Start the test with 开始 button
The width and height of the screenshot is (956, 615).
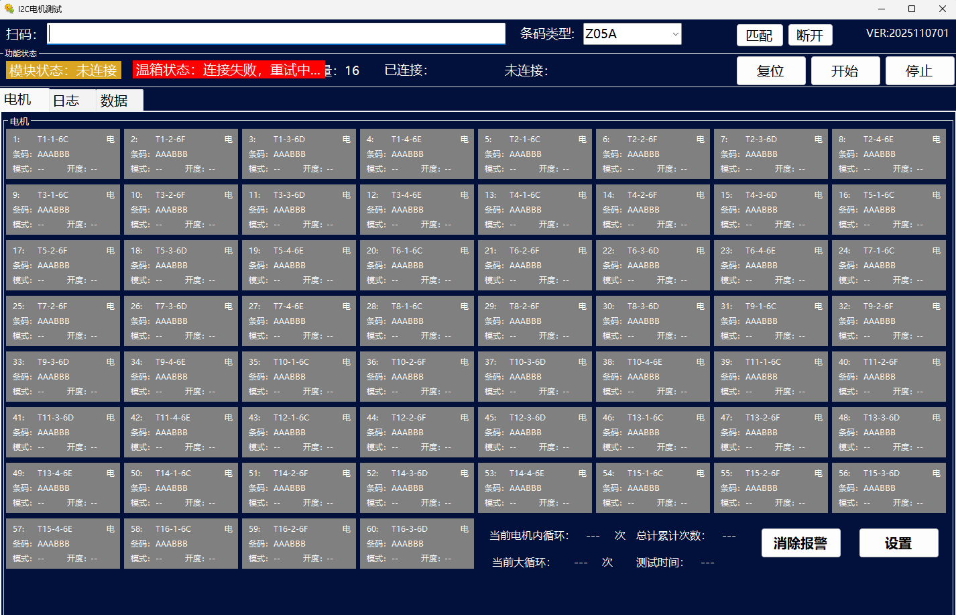pyautogui.click(x=845, y=71)
